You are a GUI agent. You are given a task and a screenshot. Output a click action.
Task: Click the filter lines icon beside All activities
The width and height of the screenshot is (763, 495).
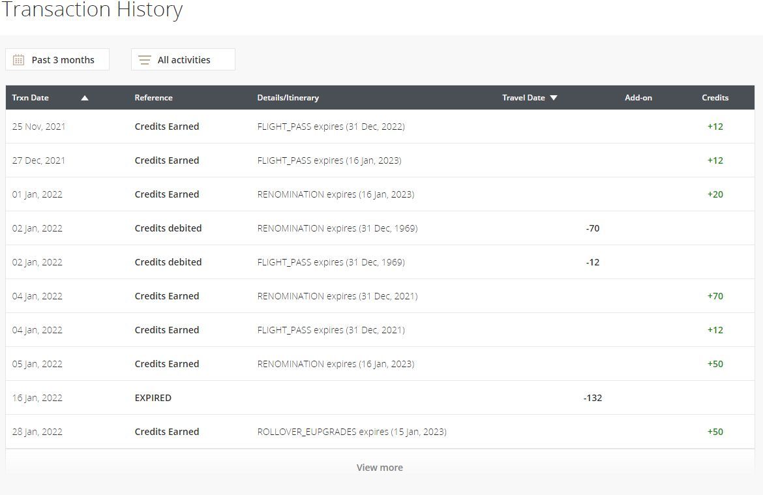(x=145, y=60)
